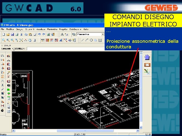Open the Aiuto menu

(x=86, y=29)
